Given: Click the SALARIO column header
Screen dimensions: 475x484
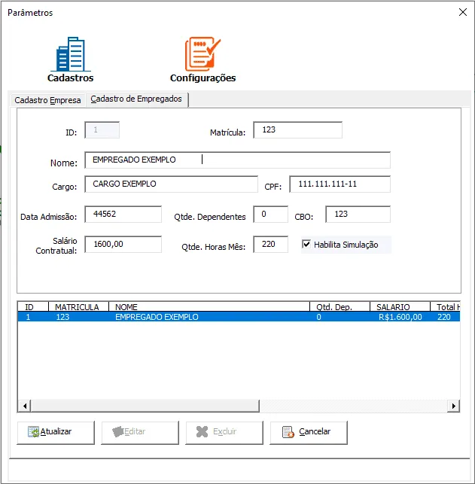Looking at the screenshot, I should (400, 307).
